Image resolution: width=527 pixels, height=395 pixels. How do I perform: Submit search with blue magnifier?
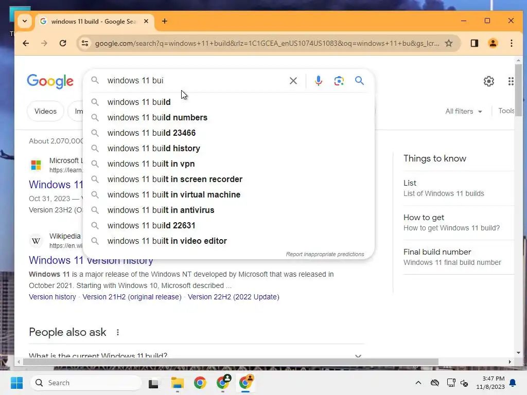click(x=359, y=81)
